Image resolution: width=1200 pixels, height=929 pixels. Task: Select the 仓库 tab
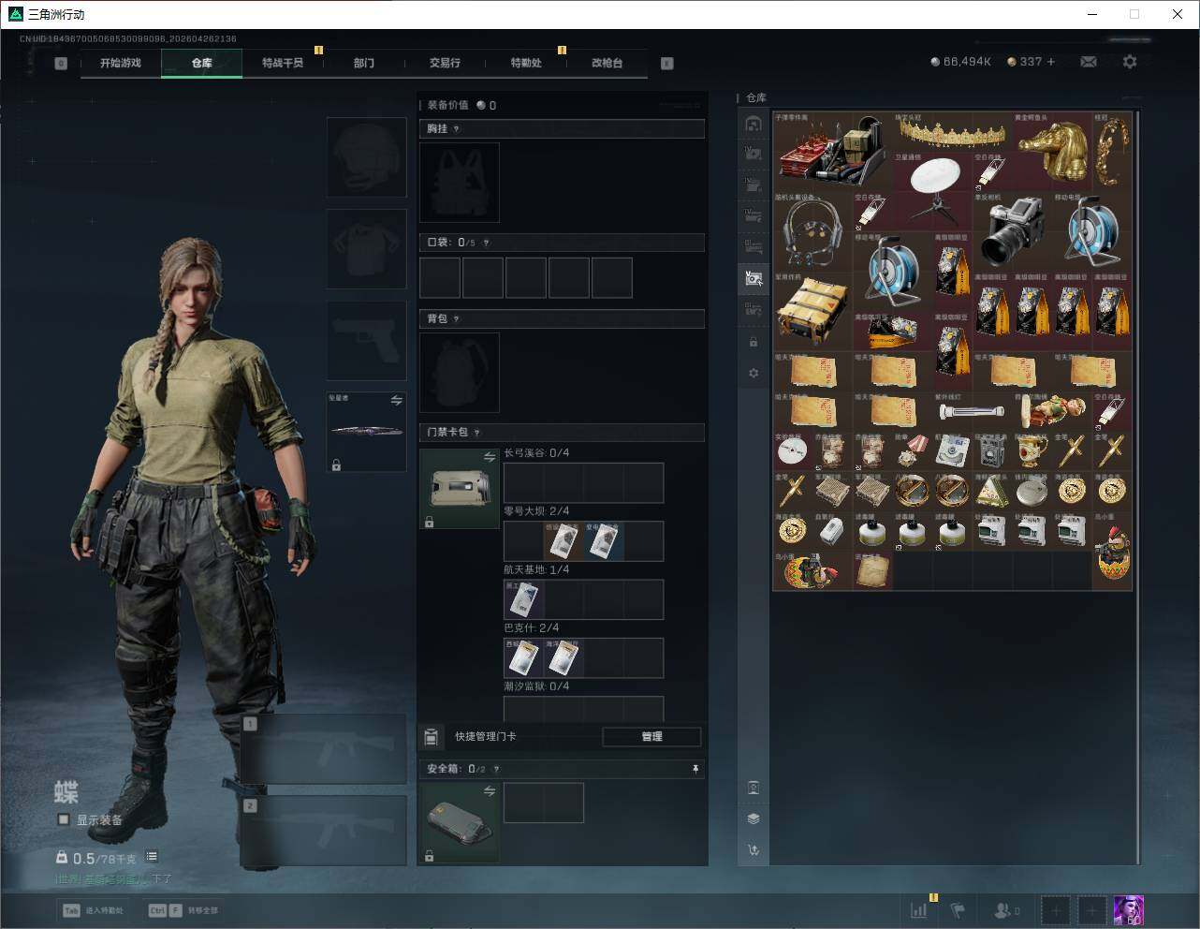pos(202,63)
